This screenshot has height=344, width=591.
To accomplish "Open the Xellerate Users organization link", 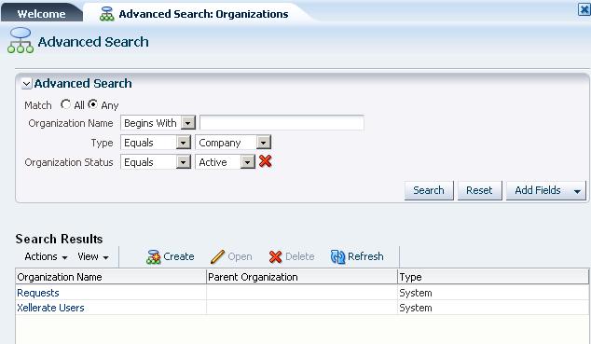I will point(50,308).
